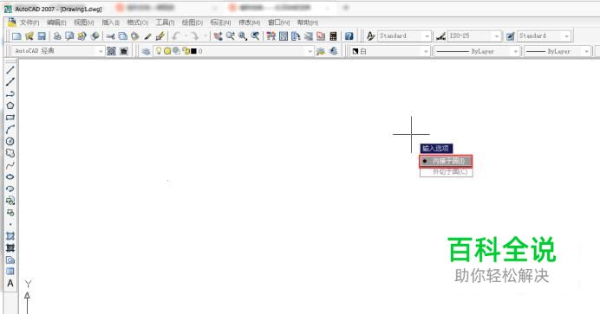Screen dimensions: 600x314
Task: Open the Tool Palettes icon
Action: (x=296, y=36)
